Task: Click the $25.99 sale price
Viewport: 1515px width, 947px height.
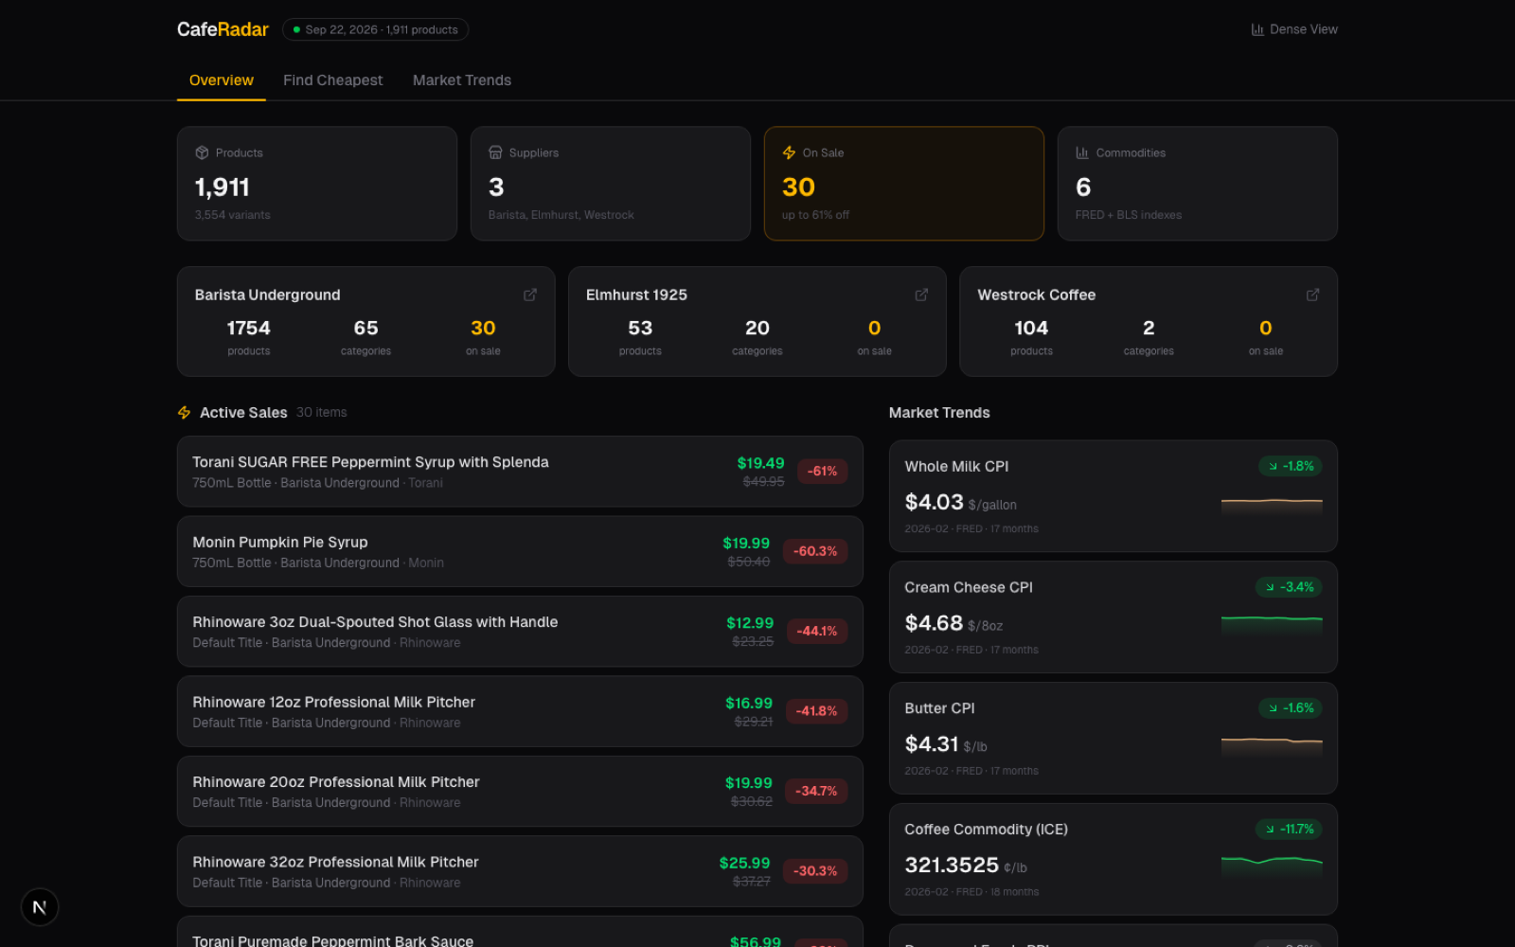Action: point(745,863)
